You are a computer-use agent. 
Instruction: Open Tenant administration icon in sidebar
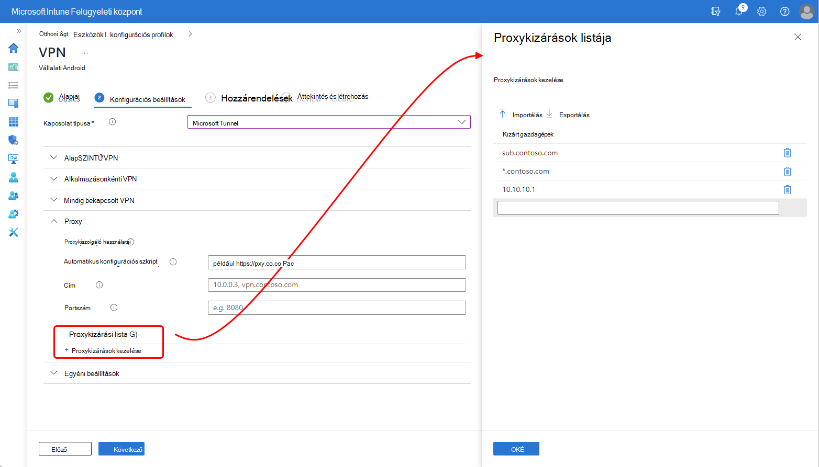tap(14, 214)
